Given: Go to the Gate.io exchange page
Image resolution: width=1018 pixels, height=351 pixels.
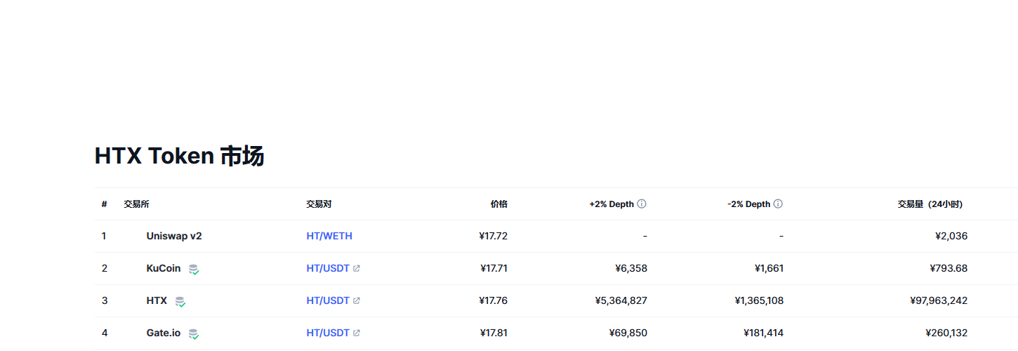Looking at the screenshot, I should [164, 333].
